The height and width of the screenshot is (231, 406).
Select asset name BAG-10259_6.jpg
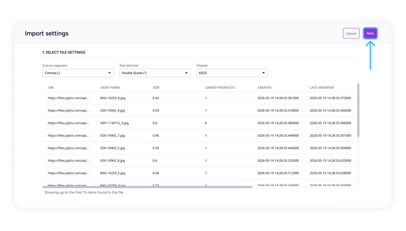[x=113, y=98]
